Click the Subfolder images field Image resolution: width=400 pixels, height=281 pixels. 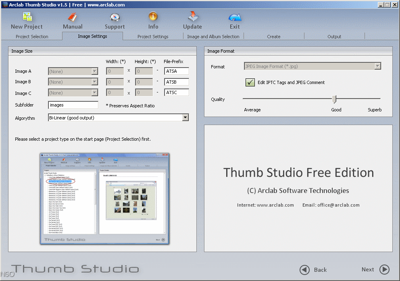(x=73, y=105)
